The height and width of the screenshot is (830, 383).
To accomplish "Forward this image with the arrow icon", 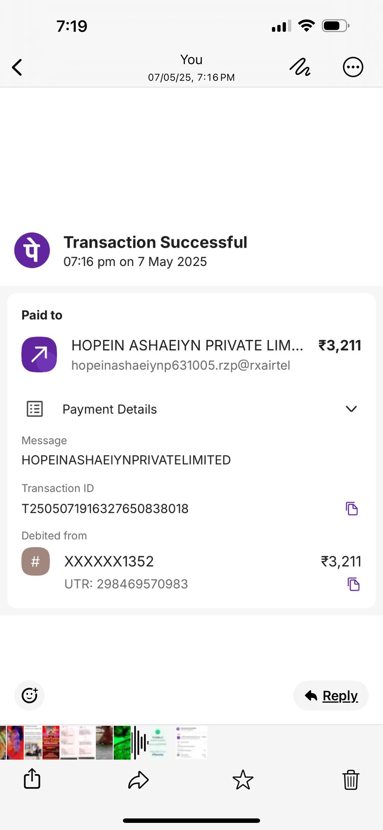I will coord(139,780).
